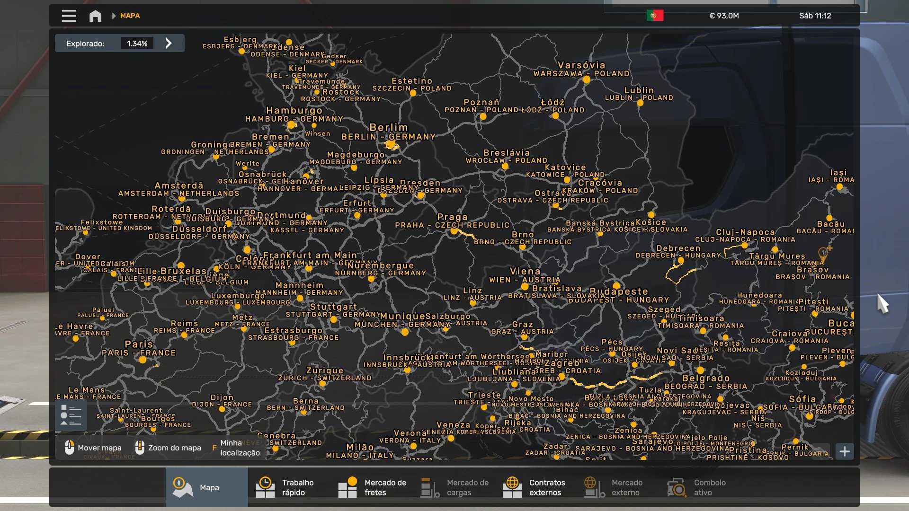
Task: Click the MAPA breadcrumb label
Action: (130, 16)
